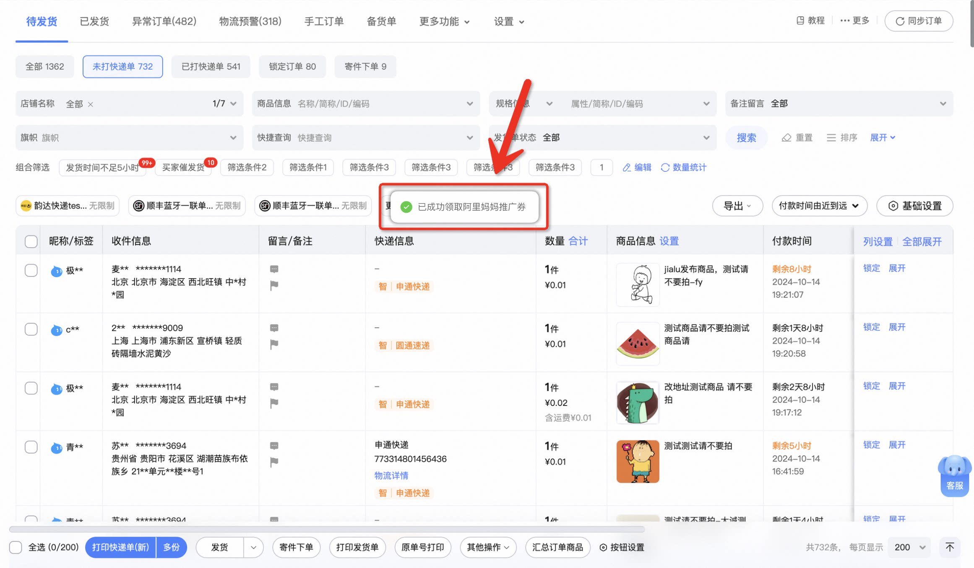
Task: Click the 同步订单 refresh icon
Action: pos(899,21)
